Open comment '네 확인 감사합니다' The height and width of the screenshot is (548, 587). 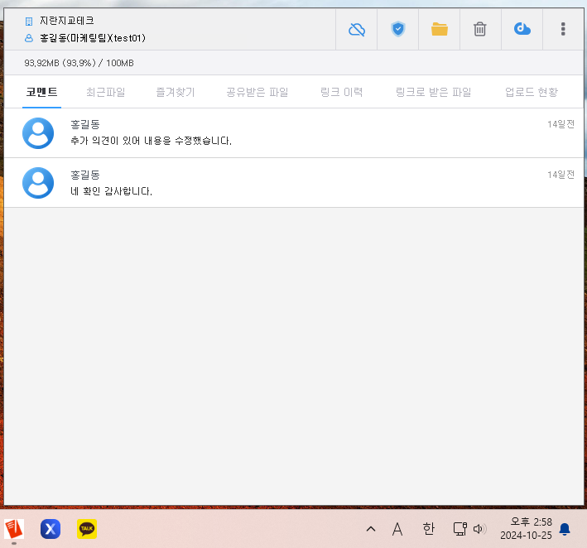click(x=112, y=191)
